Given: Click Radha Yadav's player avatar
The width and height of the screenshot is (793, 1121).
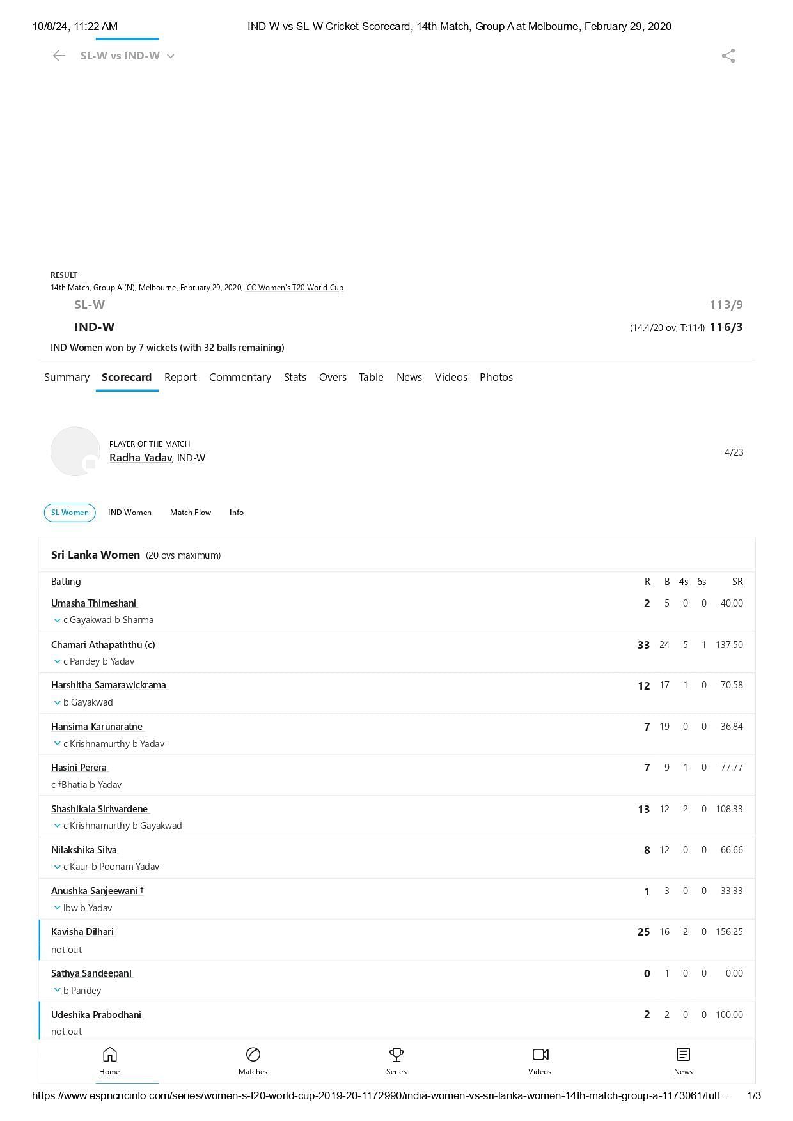Looking at the screenshot, I should pyautogui.click(x=75, y=451).
